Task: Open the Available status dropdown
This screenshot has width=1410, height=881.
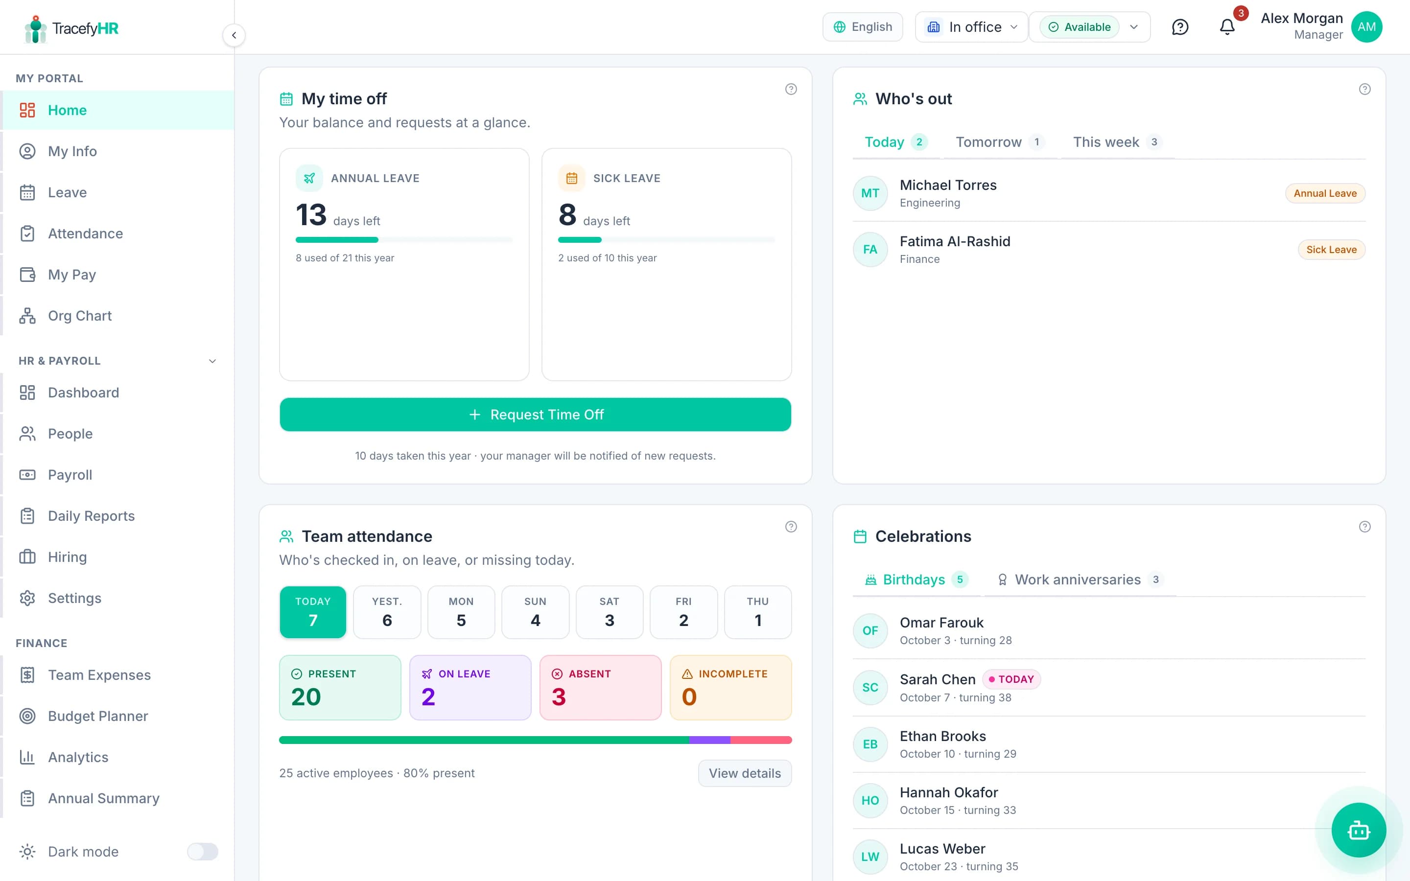Action: click(x=1089, y=27)
